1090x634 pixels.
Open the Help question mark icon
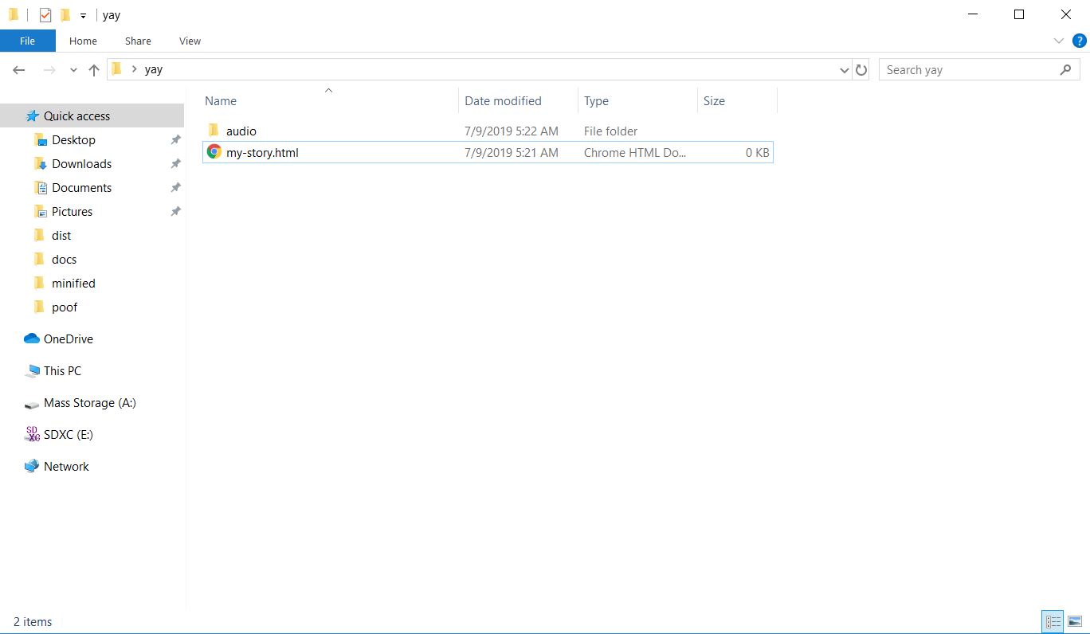coord(1080,41)
